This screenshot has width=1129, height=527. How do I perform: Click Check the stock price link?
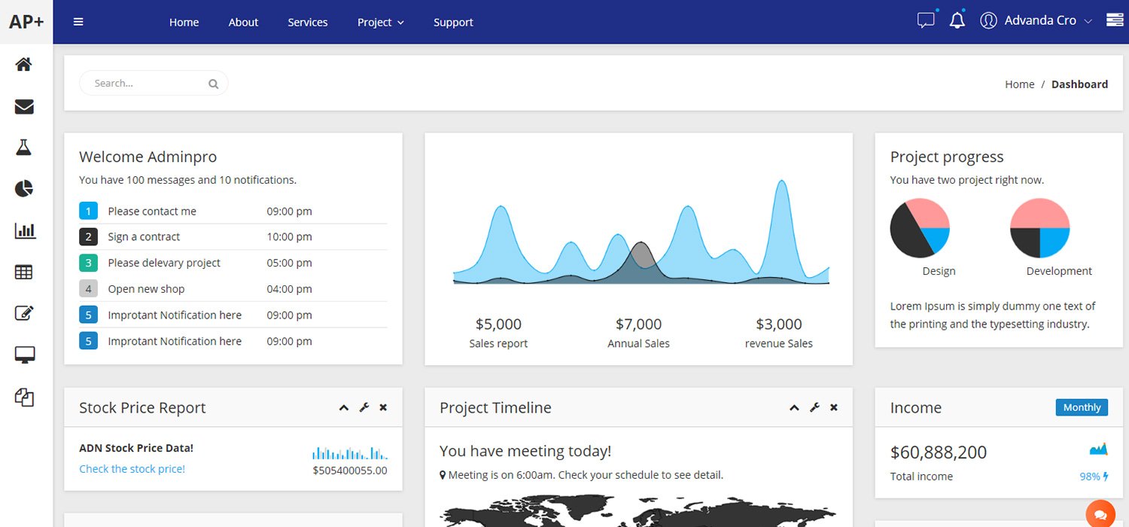pos(132,469)
